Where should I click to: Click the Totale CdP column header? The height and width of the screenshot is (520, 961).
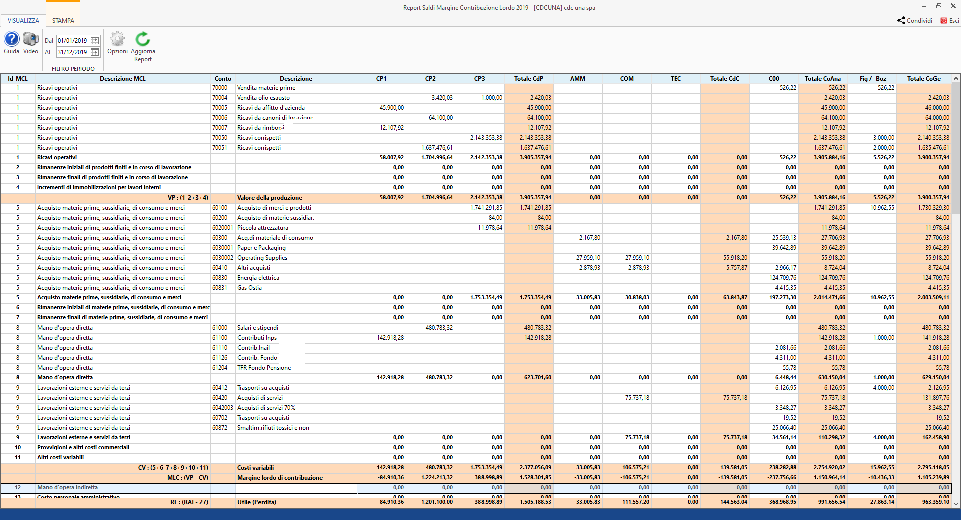coord(529,79)
